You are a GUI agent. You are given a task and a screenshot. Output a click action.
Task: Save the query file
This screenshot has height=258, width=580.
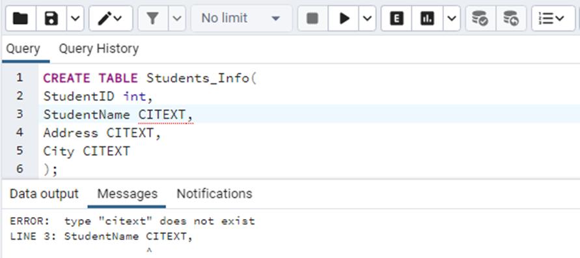(51, 18)
